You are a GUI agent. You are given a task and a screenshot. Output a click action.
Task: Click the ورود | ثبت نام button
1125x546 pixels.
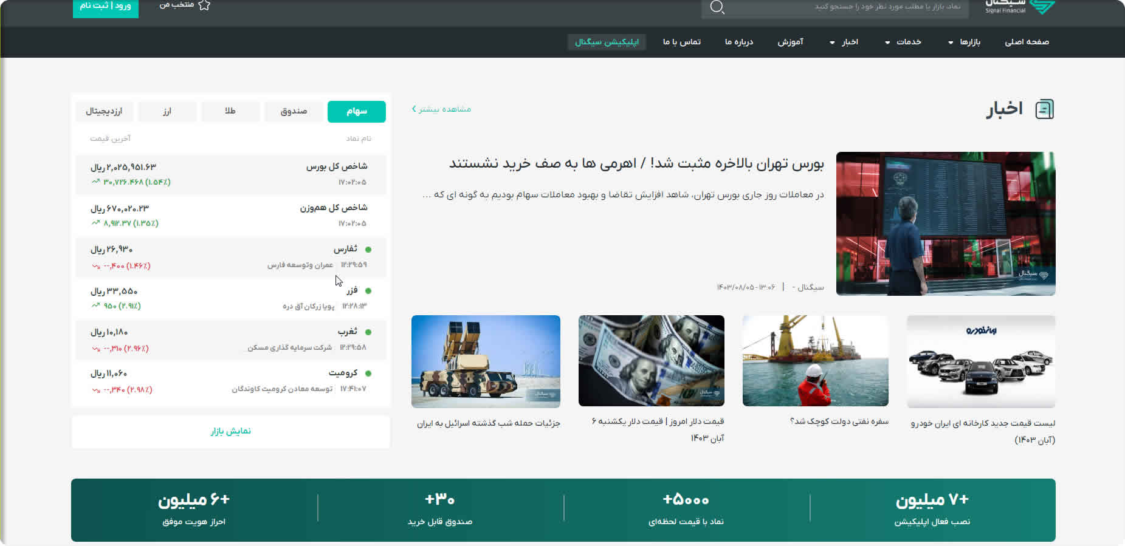(106, 6)
